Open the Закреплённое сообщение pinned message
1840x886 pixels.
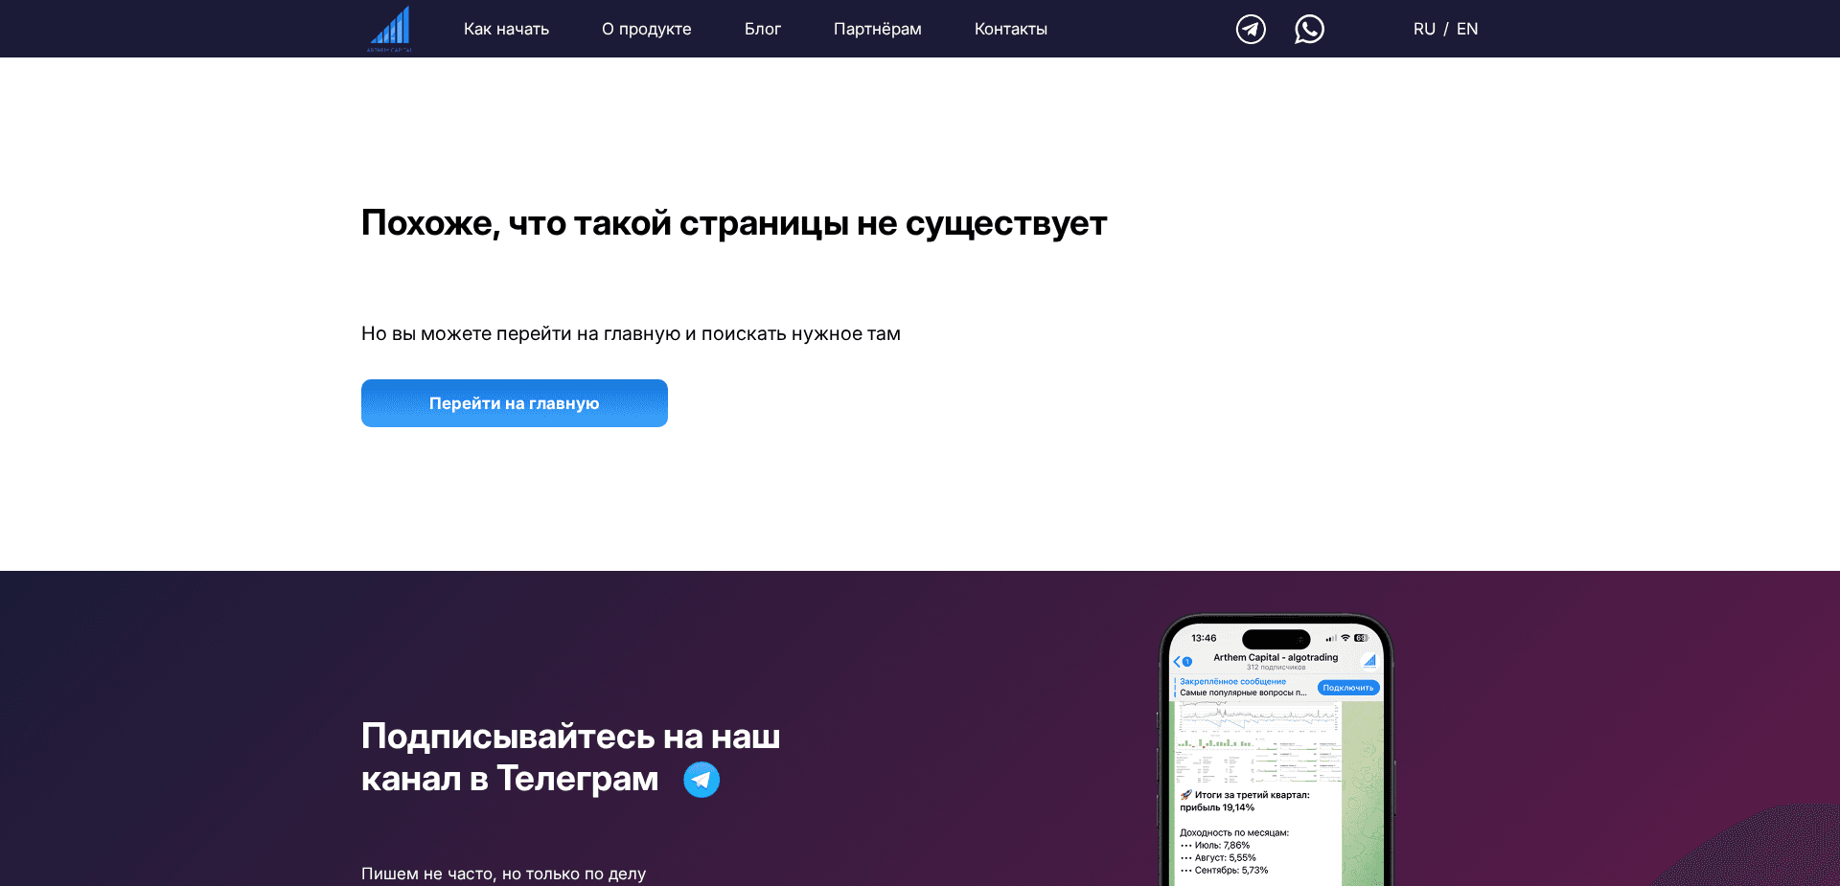click(x=1232, y=681)
